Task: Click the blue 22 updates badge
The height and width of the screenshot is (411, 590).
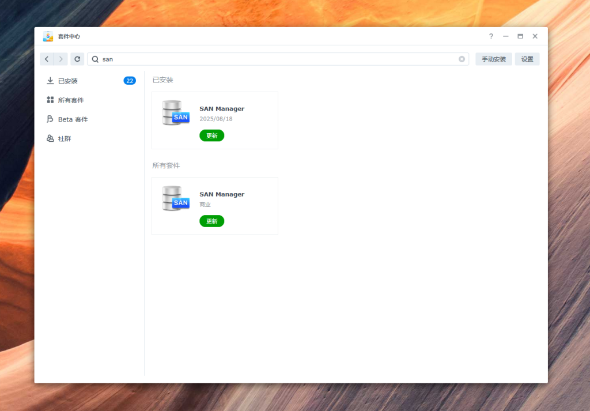Action: click(130, 81)
